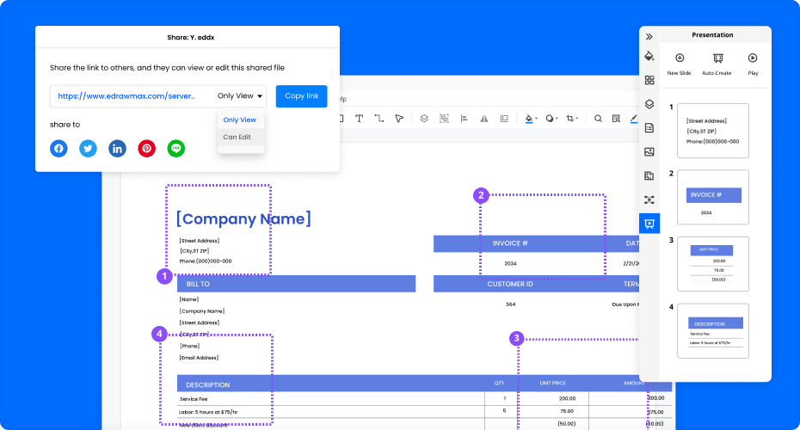This screenshot has width=800, height=430.
Task: Play the presentation
Action: tap(753, 64)
